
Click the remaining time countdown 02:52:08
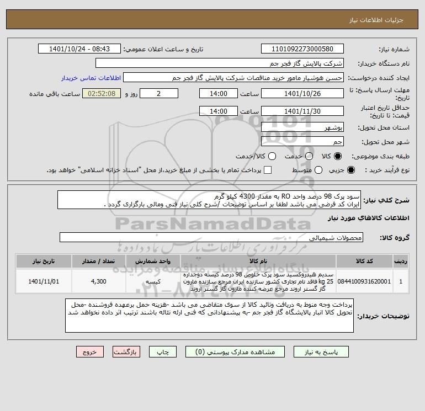pyautogui.click(x=102, y=93)
